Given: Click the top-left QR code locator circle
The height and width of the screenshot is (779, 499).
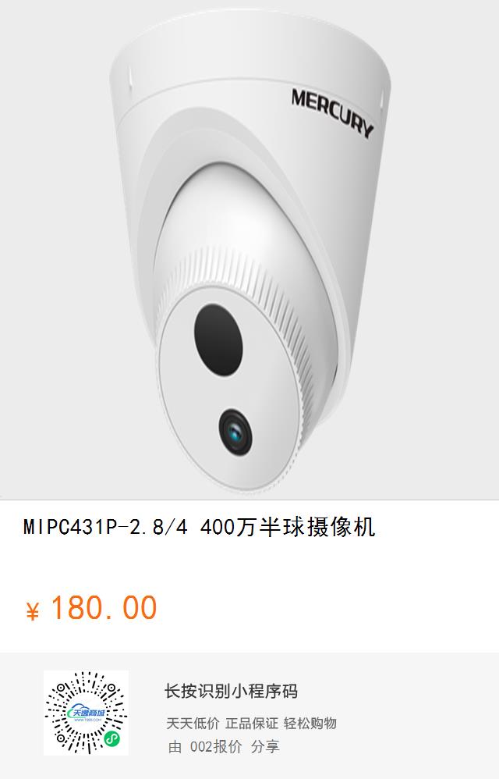Looking at the screenshot, I should pos(62,688).
